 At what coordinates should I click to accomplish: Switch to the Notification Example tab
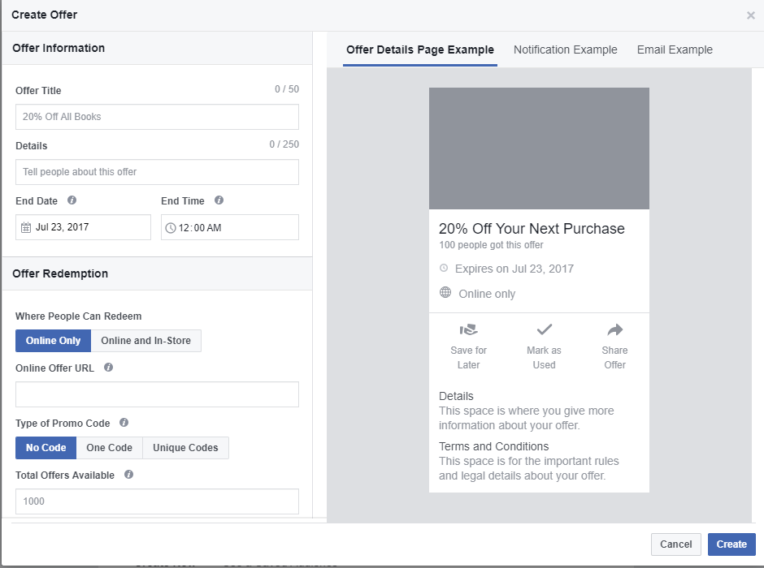click(x=565, y=49)
